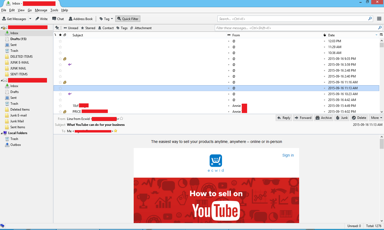Image resolution: width=384 pixels, height=230 pixels.
Task: Select the message with subject starting 18cf
Action: [x=216, y=106]
